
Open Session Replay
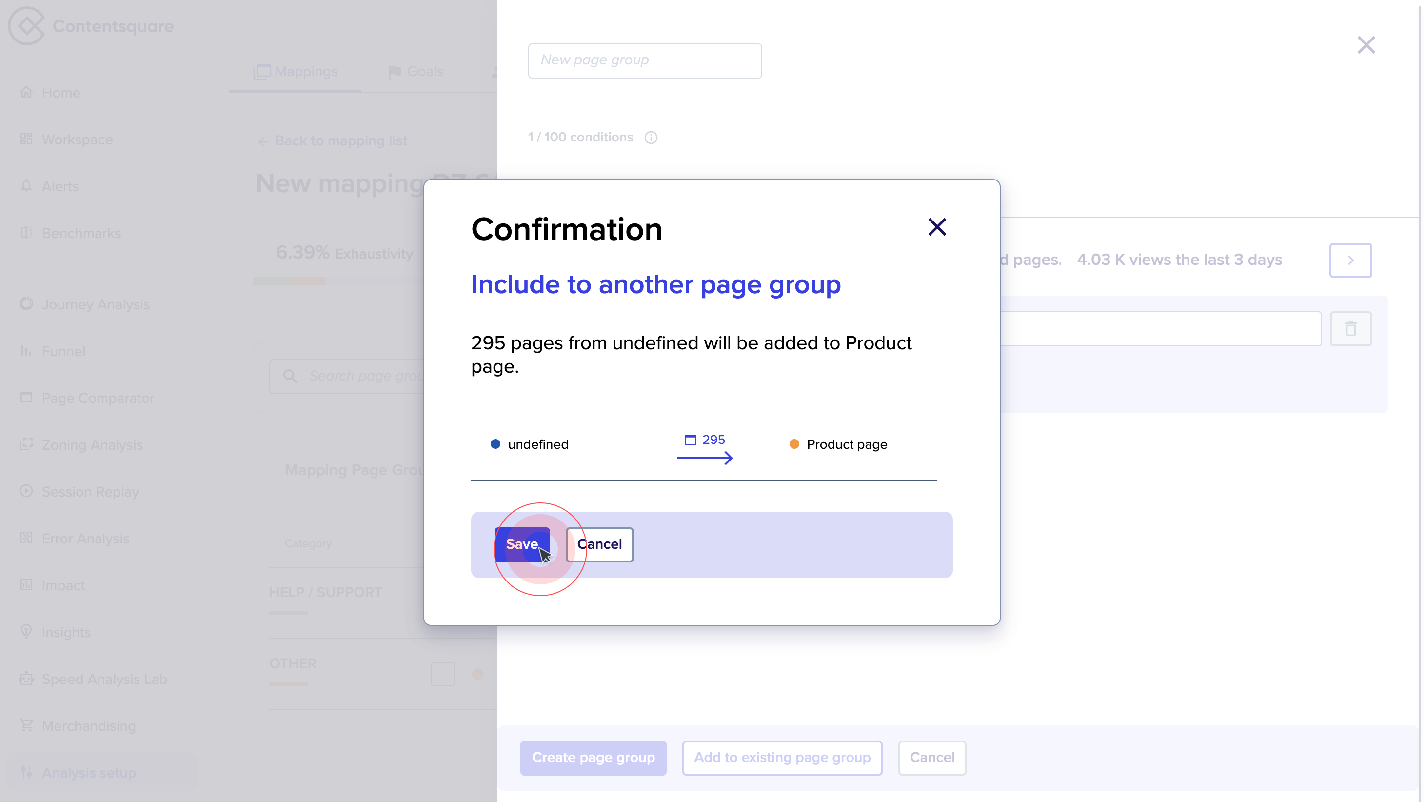90,491
